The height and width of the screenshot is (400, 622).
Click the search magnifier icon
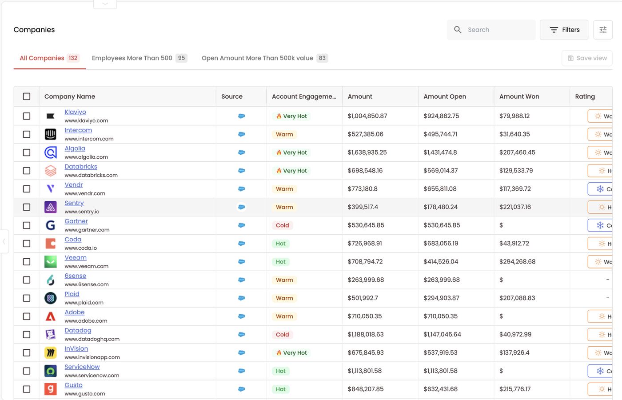coord(458,30)
